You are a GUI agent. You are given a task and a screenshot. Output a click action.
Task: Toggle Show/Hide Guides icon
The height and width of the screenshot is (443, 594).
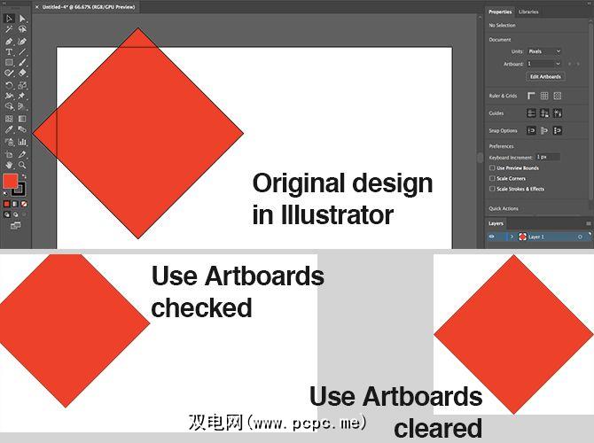tap(531, 113)
